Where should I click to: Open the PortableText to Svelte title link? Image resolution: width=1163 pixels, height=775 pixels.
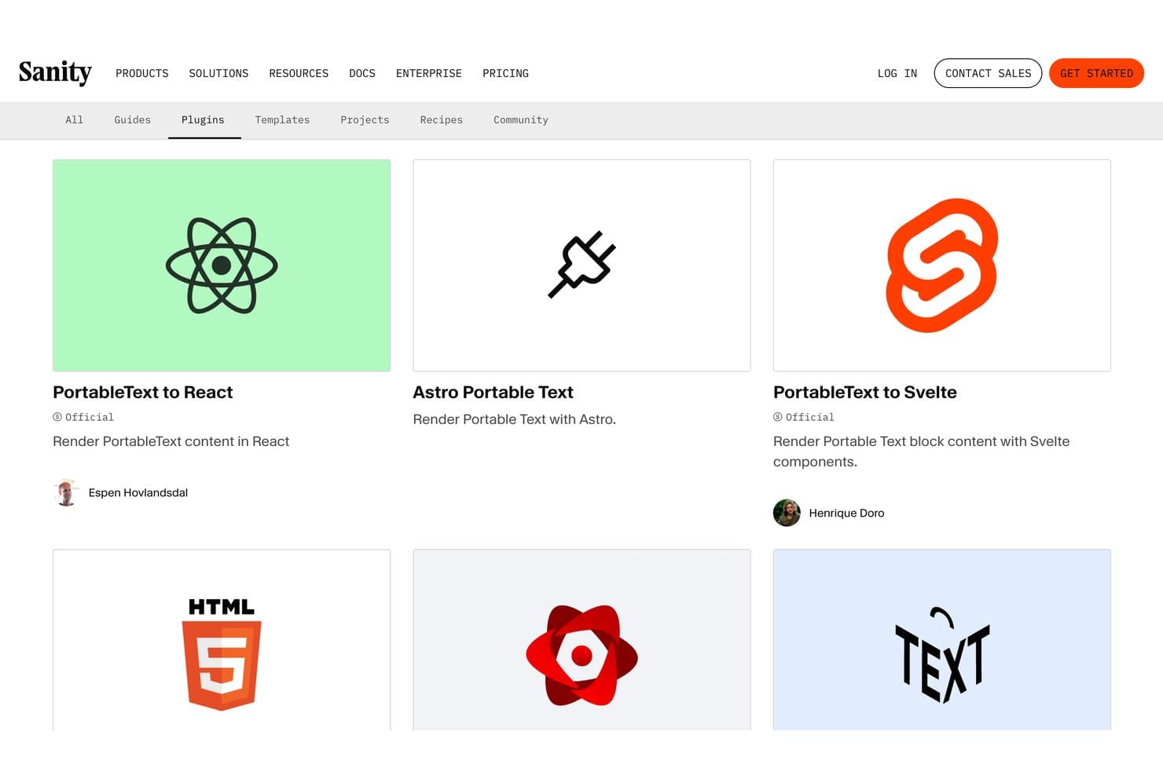click(x=864, y=392)
